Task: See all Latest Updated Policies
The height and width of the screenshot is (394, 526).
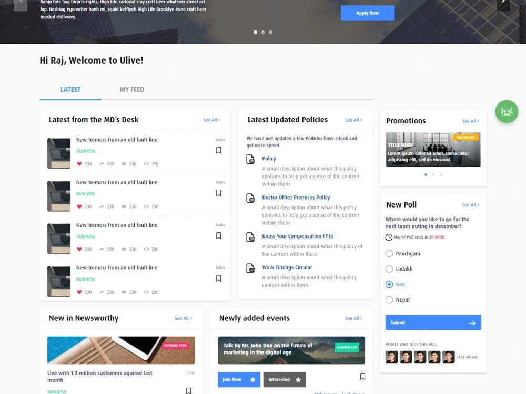Action: pos(353,120)
